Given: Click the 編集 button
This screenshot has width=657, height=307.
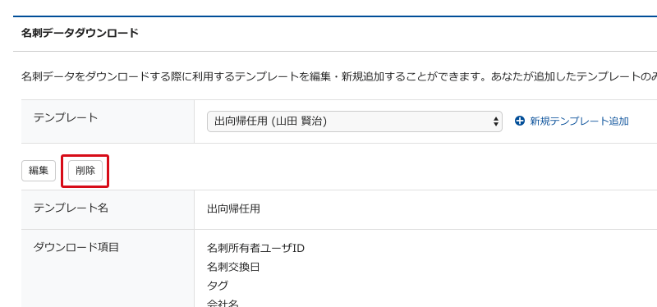Looking at the screenshot, I should point(39,171).
